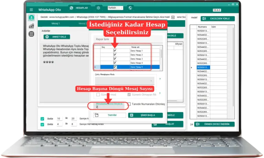Enable the Güvenli mod checkbox

[98, 95]
